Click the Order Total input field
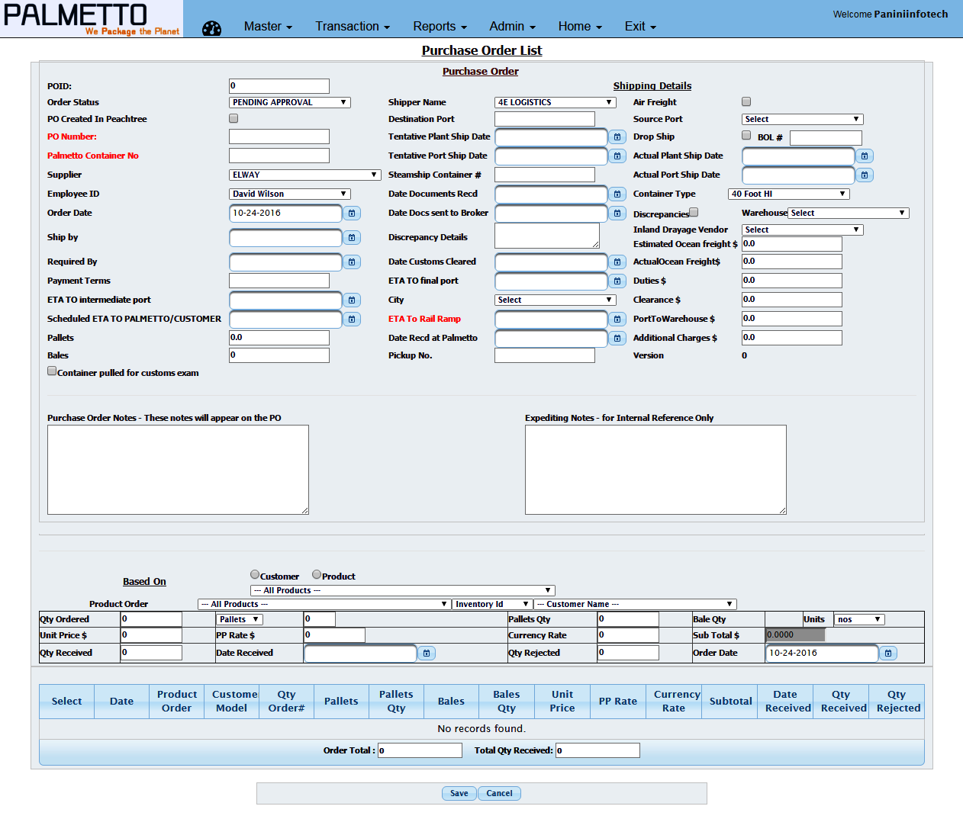This screenshot has width=963, height=819. pyautogui.click(x=420, y=750)
